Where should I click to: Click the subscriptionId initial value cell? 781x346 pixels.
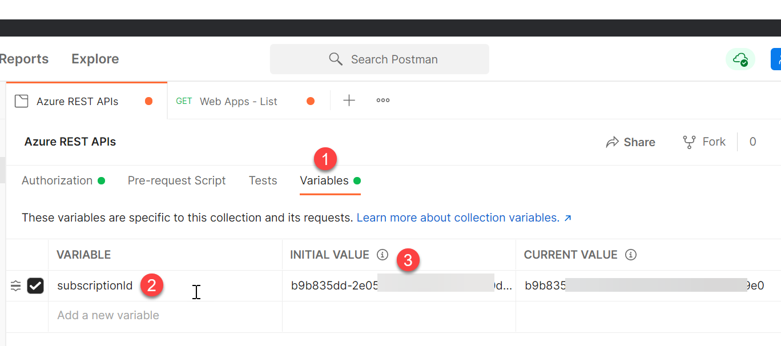click(399, 285)
